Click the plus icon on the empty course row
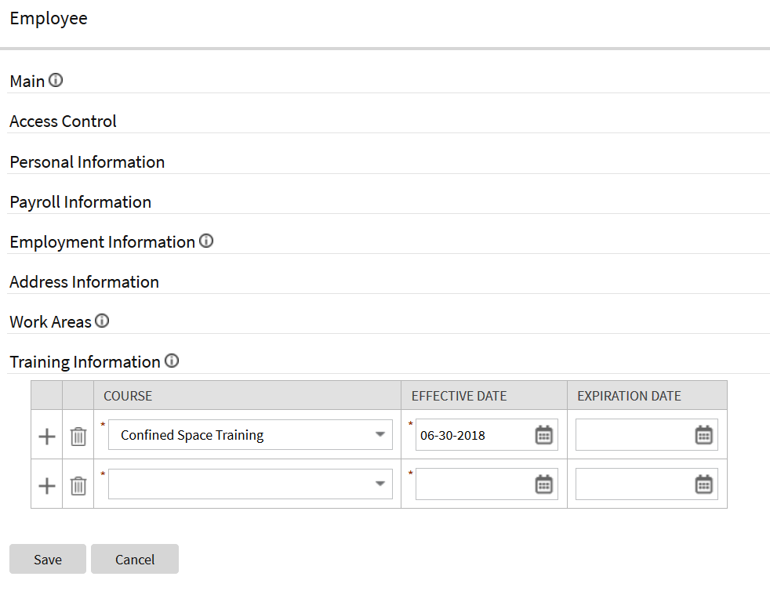 tap(46, 484)
